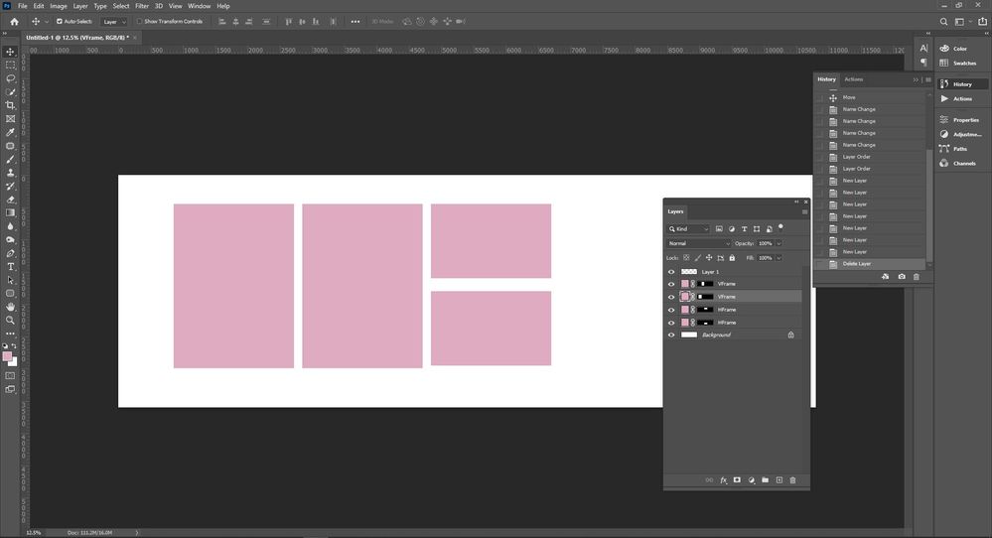
Task: Open the search icon at top right
Action: (x=943, y=22)
